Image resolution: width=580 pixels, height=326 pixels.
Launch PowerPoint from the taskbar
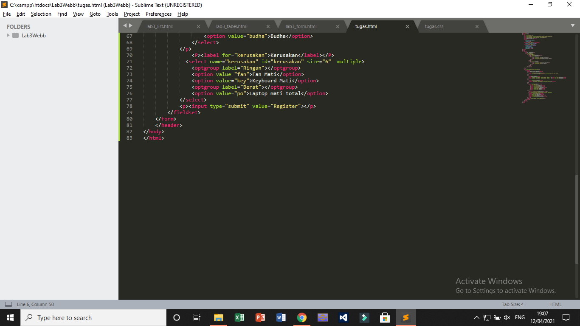pyautogui.click(x=260, y=318)
